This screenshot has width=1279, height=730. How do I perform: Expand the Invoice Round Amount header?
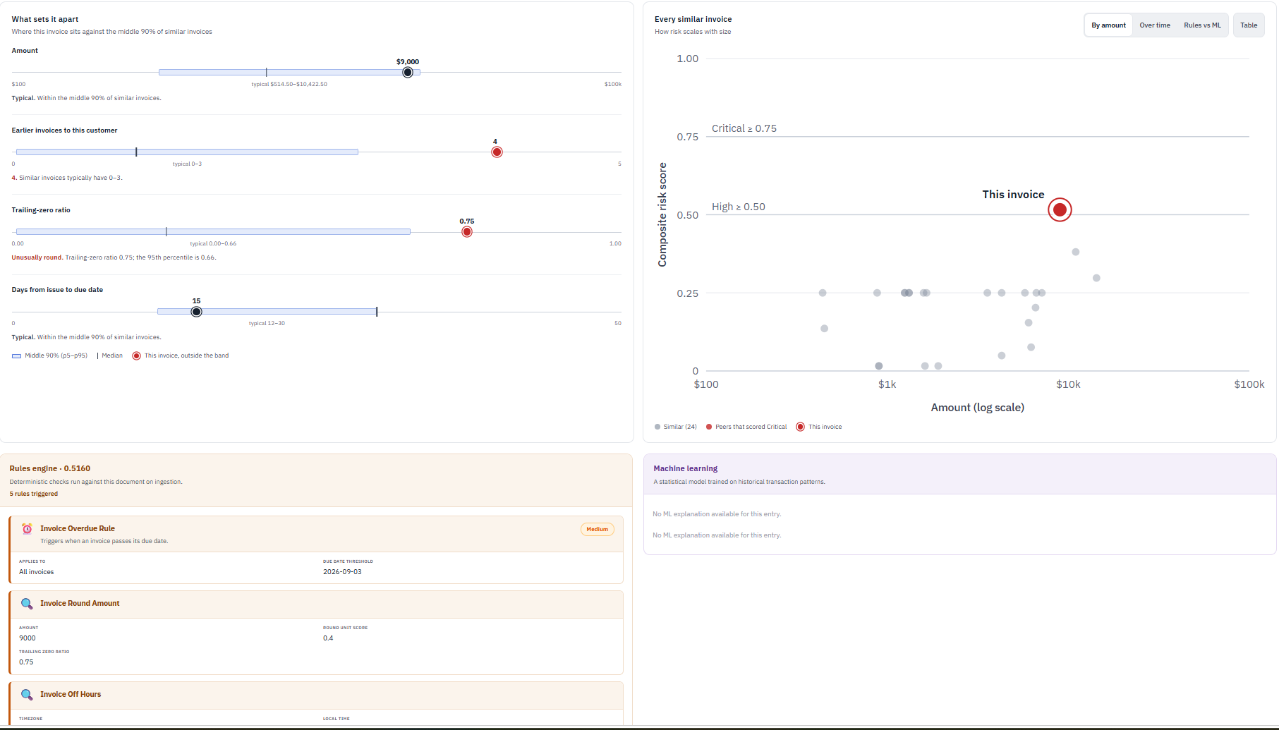point(316,604)
